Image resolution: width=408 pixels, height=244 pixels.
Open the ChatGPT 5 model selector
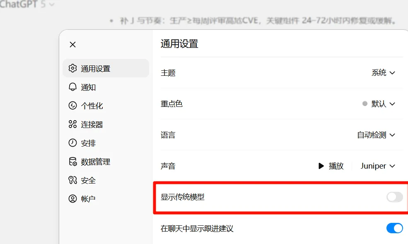(27, 4)
